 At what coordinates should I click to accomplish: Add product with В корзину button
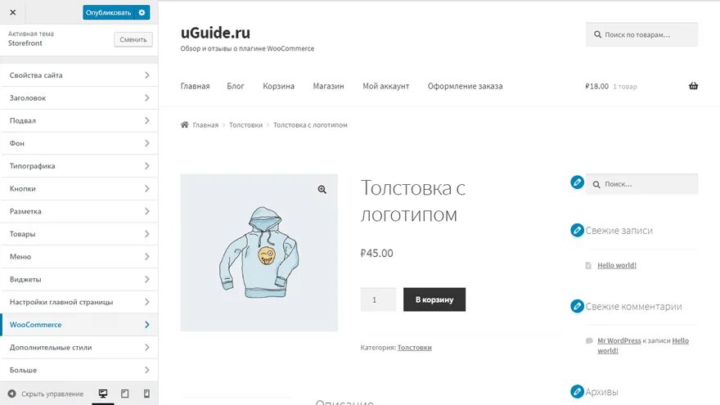click(434, 299)
